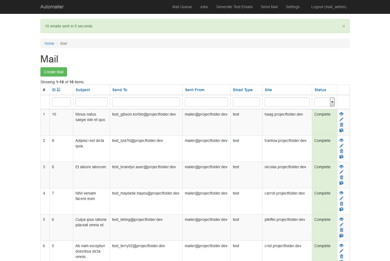
Task: View mail ID 5 via eye icon
Action: pos(341,246)
